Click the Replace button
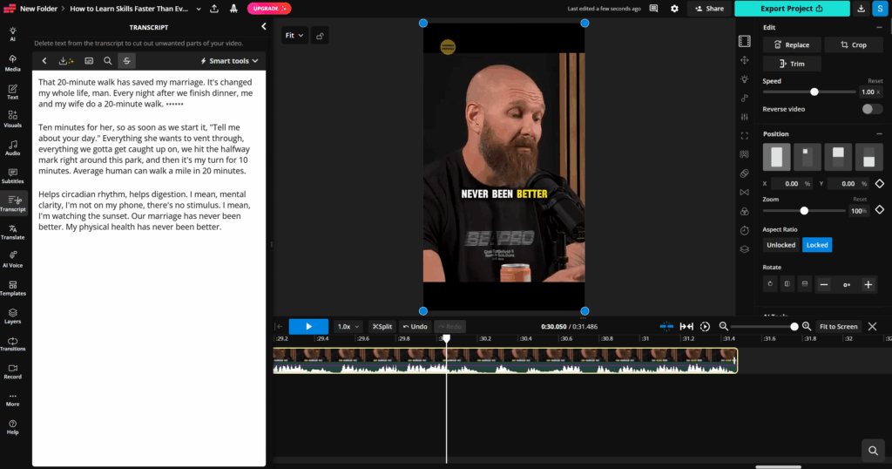 click(791, 45)
